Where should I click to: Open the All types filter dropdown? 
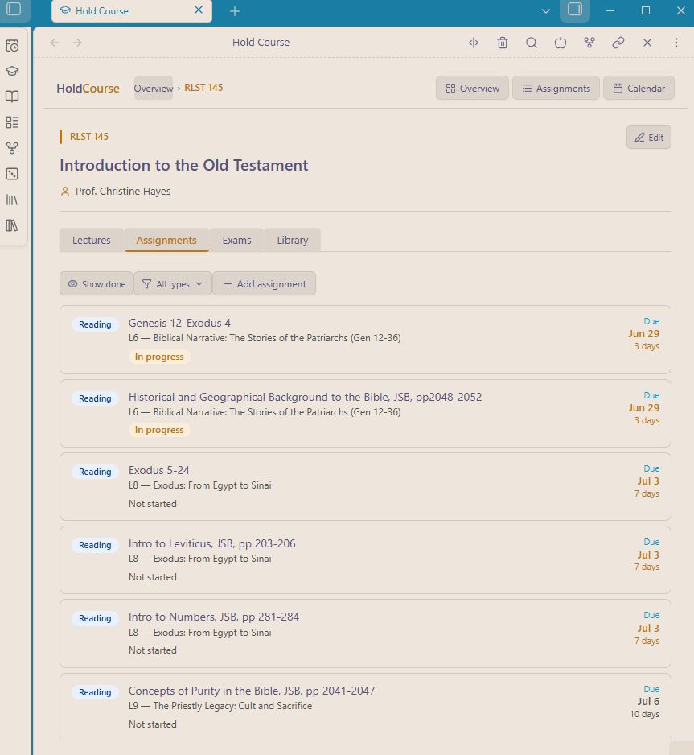173,283
